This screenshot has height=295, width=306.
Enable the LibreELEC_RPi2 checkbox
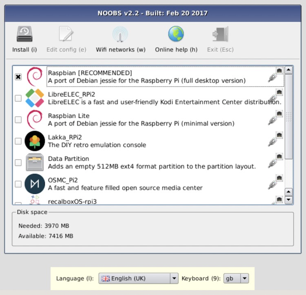pos(18,98)
